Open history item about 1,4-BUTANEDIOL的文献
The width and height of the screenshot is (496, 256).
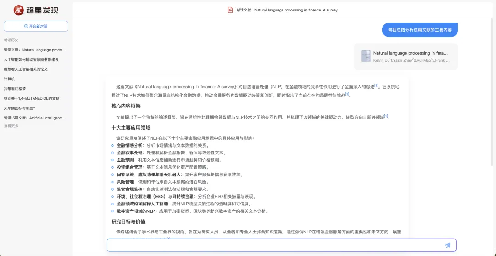tap(32, 98)
